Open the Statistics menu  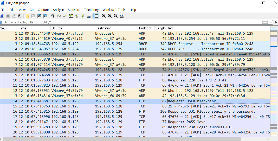(x=74, y=10)
